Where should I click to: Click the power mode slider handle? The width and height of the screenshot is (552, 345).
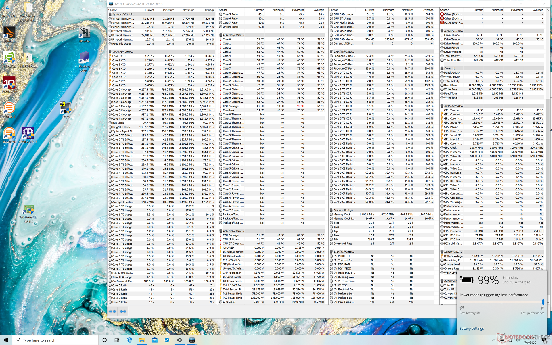click(x=543, y=302)
